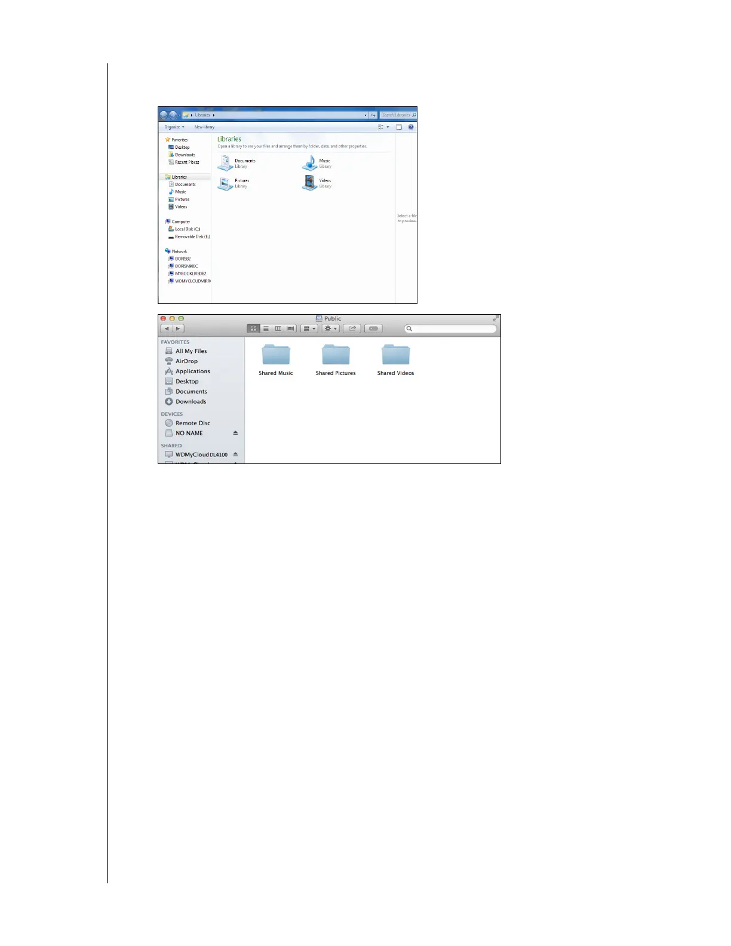Eject the WDMyCloudDL4100 share
The height and width of the screenshot is (946, 731).
click(x=235, y=454)
